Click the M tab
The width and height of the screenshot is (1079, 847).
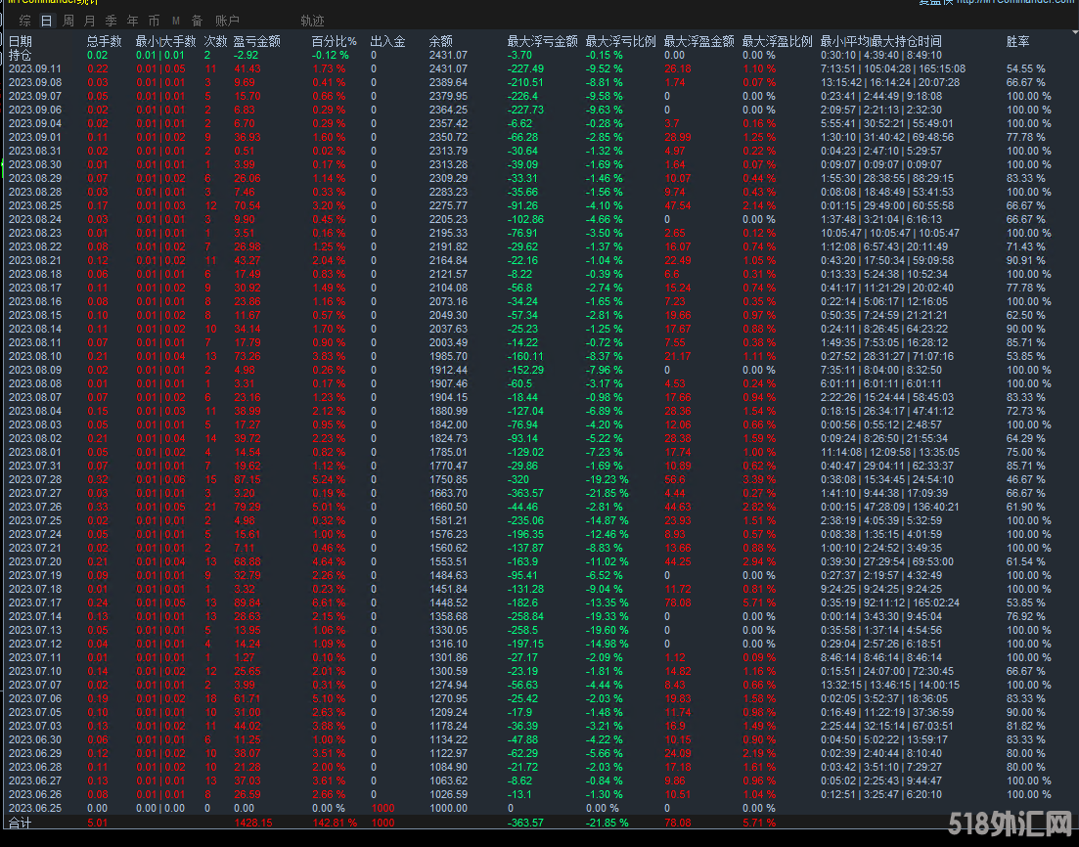[x=175, y=21]
